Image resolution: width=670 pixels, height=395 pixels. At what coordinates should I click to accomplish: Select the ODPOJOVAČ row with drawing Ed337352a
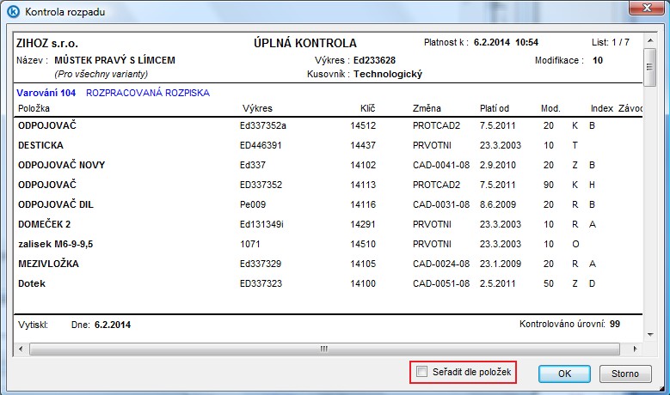[x=329, y=126]
